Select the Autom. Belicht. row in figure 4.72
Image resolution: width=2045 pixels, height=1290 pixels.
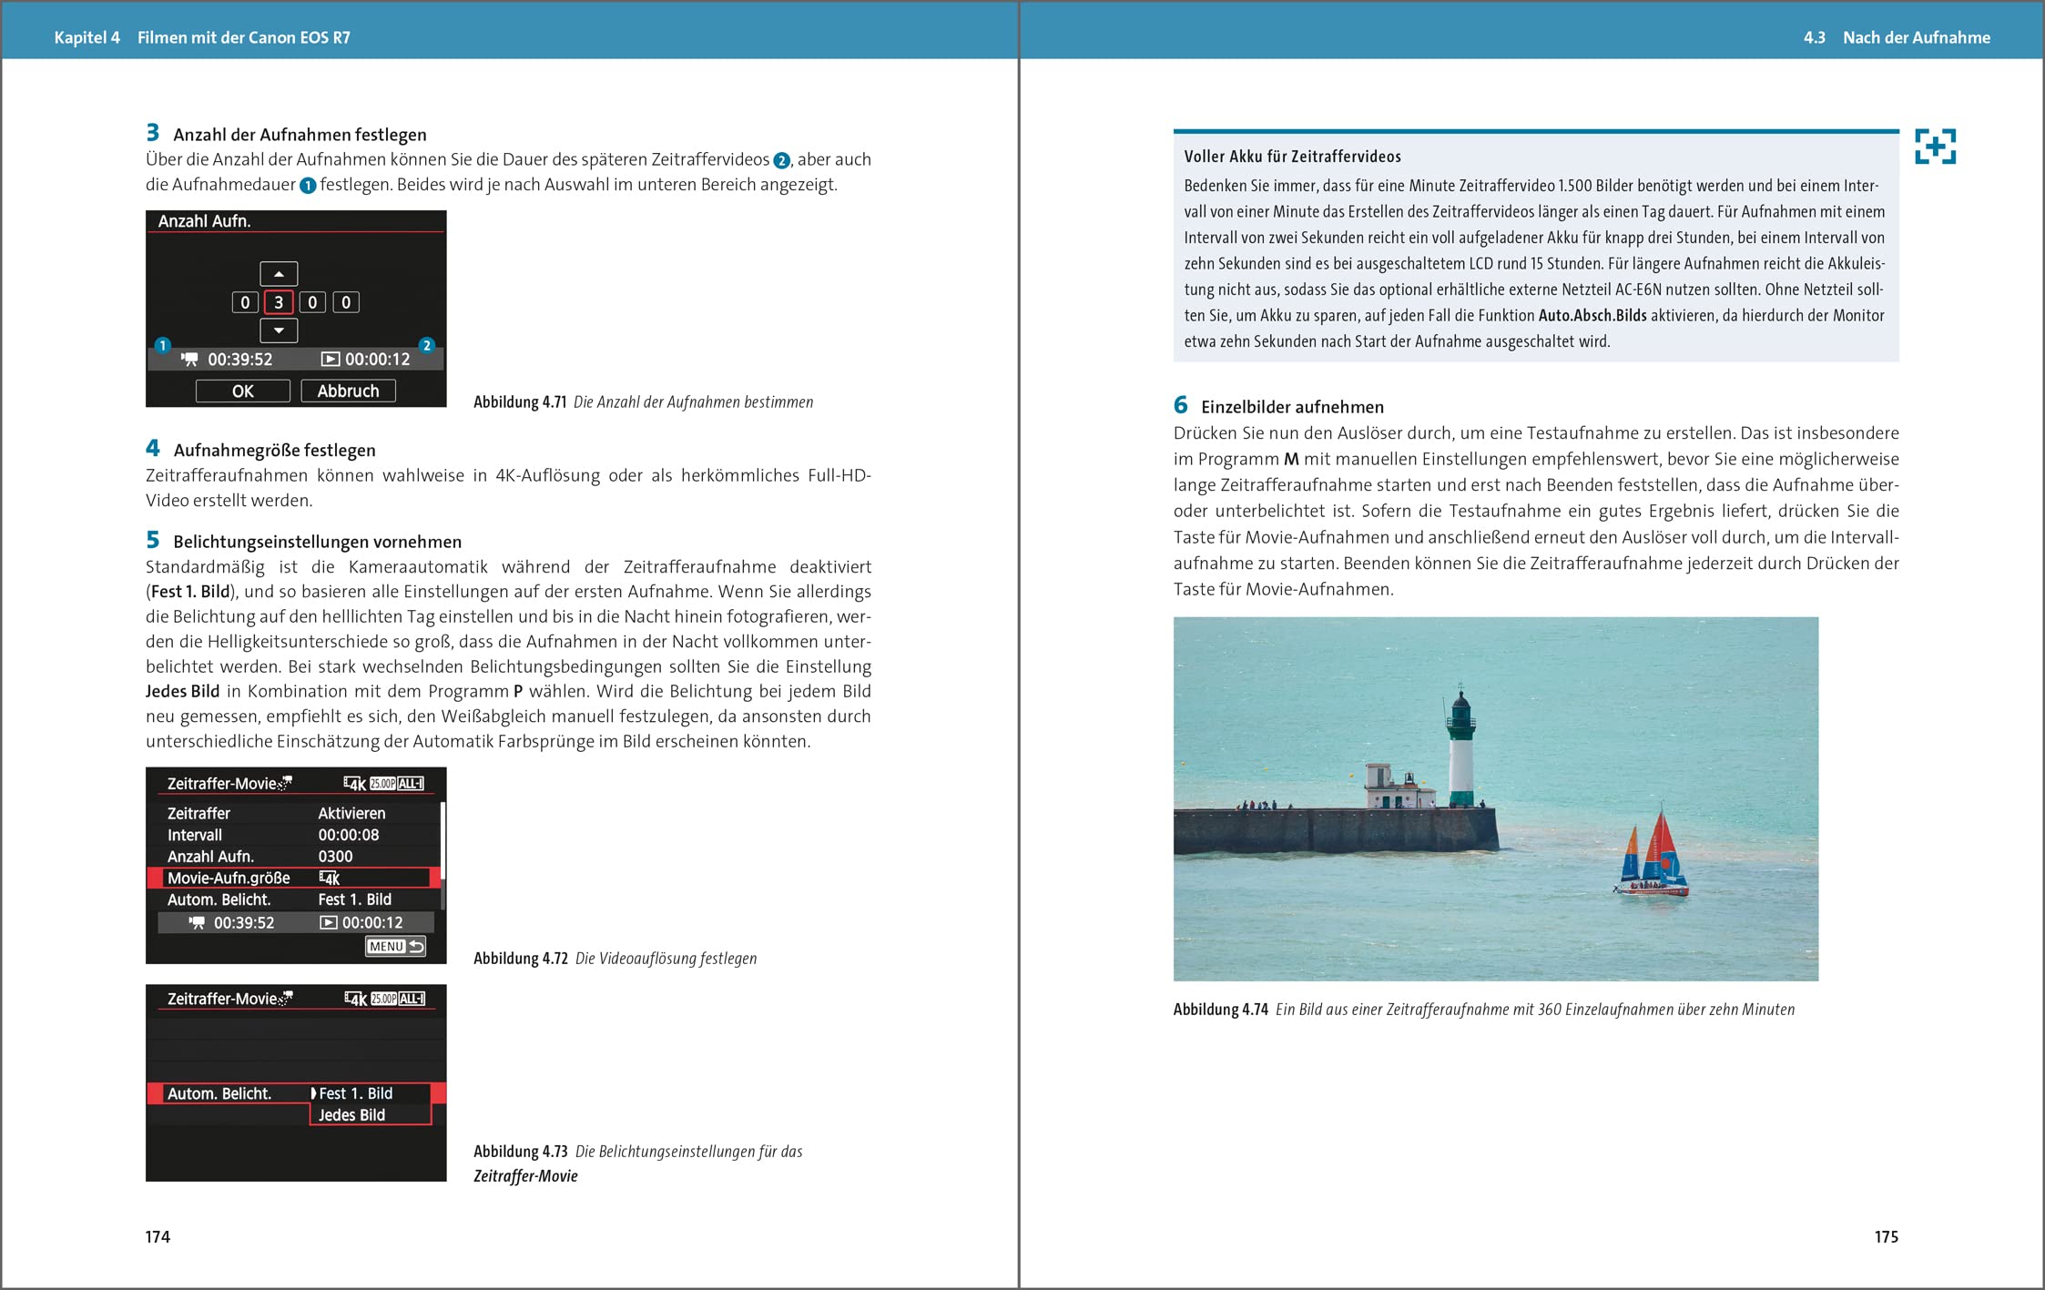click(293, 899)
